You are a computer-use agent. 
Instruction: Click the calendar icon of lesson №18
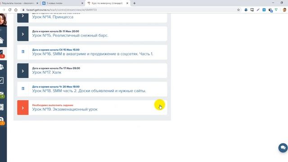pos(23,89)
